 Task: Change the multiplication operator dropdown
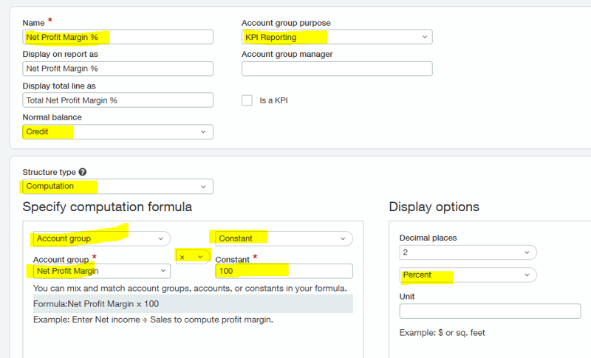coord(190,257)
